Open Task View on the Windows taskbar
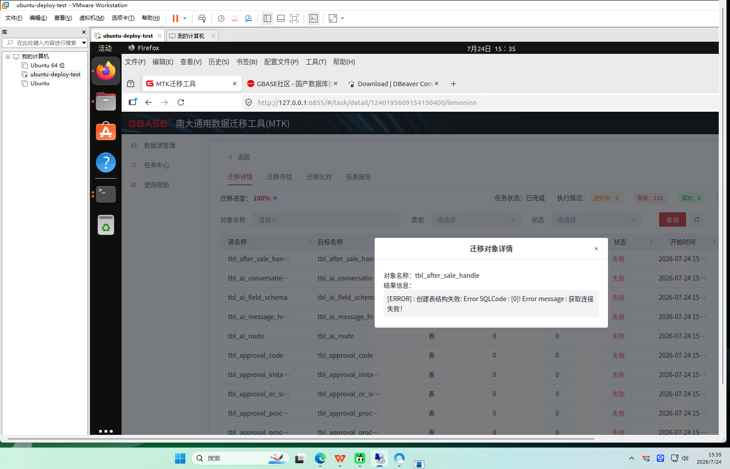This screenshot has width=730, height=469. [x=300, y=458]
